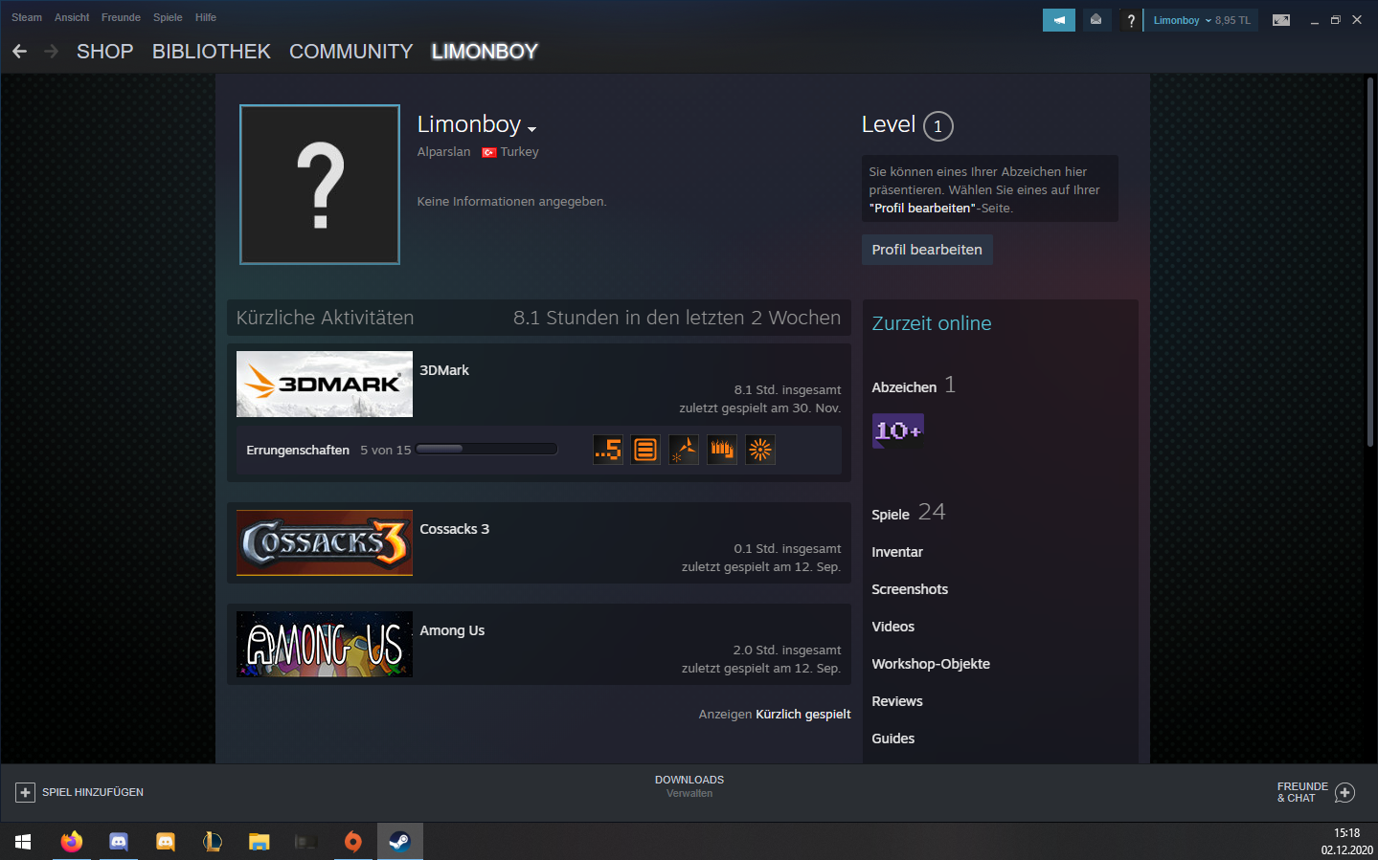Launch Firefox from the taskbar

point(72,842)
